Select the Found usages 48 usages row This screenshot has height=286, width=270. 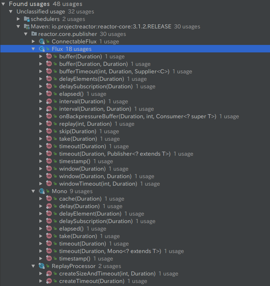(x=135, y=4)
